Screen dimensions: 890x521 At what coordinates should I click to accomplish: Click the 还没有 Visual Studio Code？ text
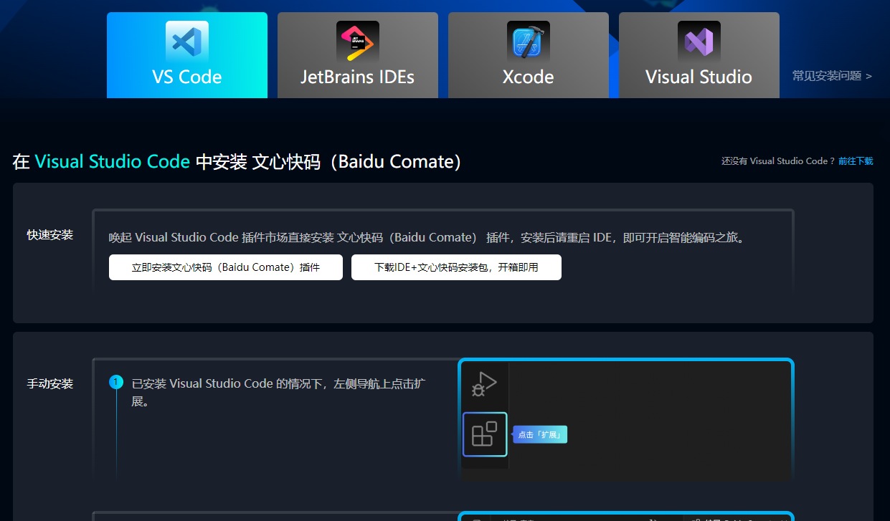pos(778,161)
